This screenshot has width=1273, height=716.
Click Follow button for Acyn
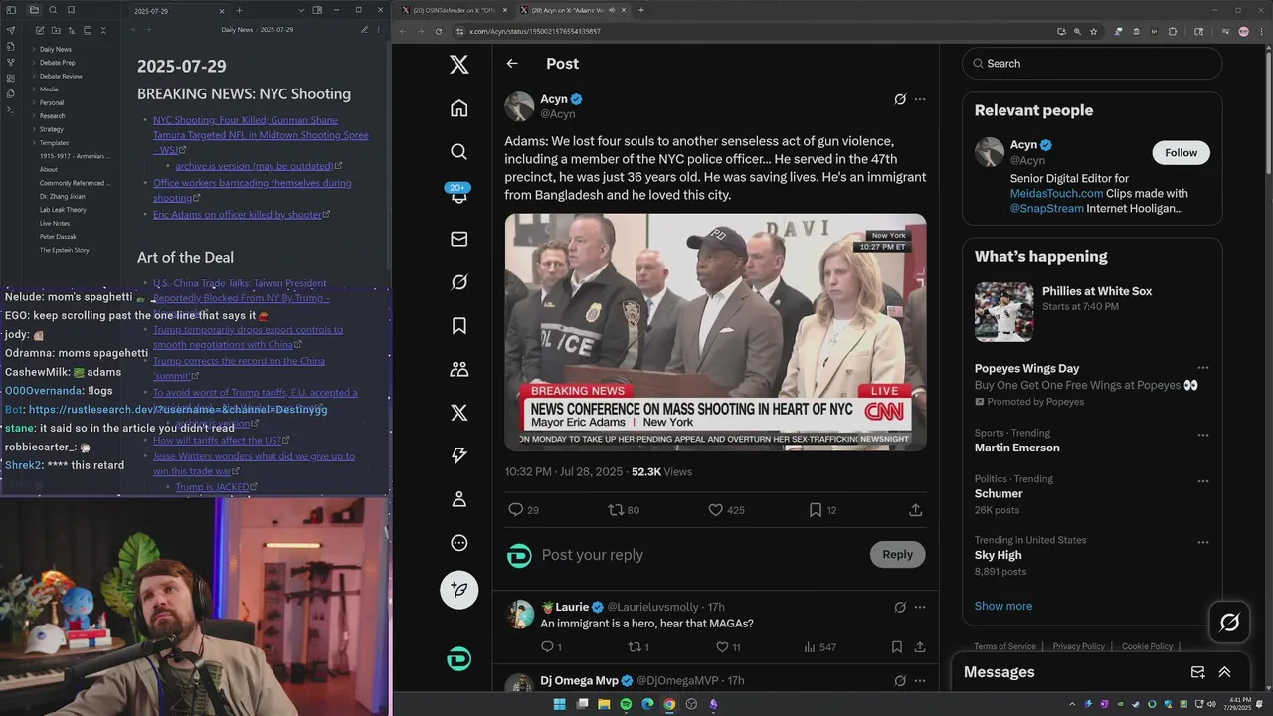pos(1182,152)
